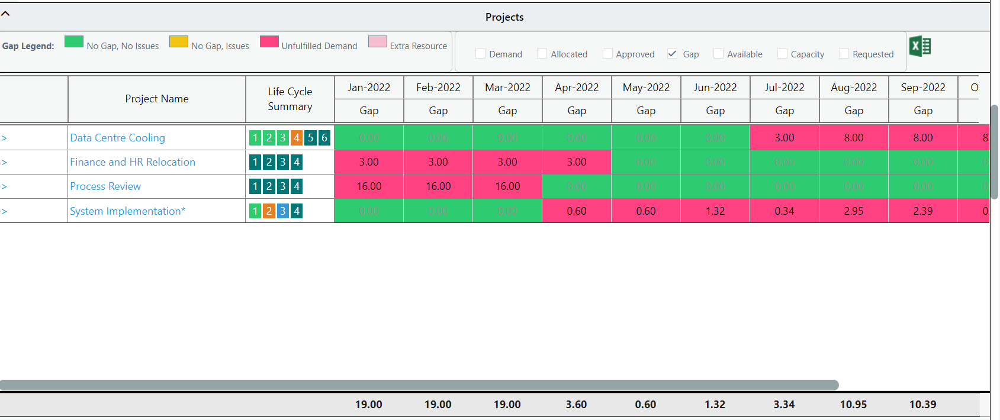Click the green No Gap, No Issues swatch
Screen dimensions: 1000x420
pos(74,41)
